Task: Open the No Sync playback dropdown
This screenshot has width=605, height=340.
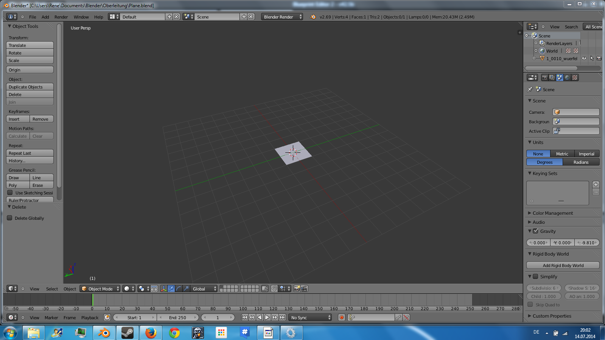Action: coord(310,317)
